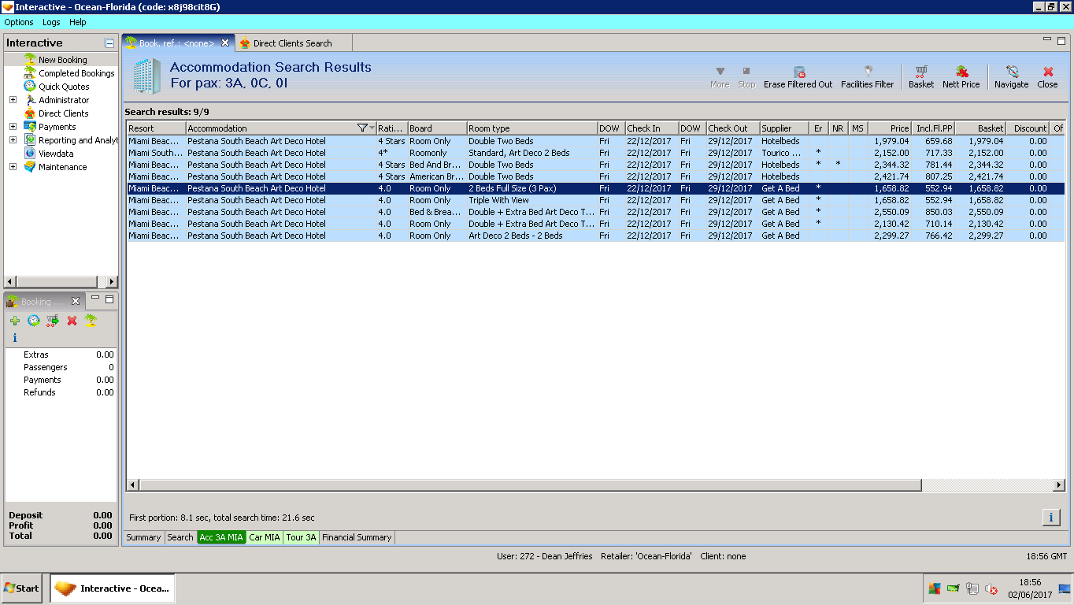Click the Windows Start button
This screenshot has height=605, width=1074.
click(22, 588)
